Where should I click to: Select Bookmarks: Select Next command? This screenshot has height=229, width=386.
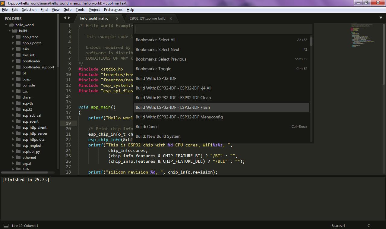tap(221, 49)
